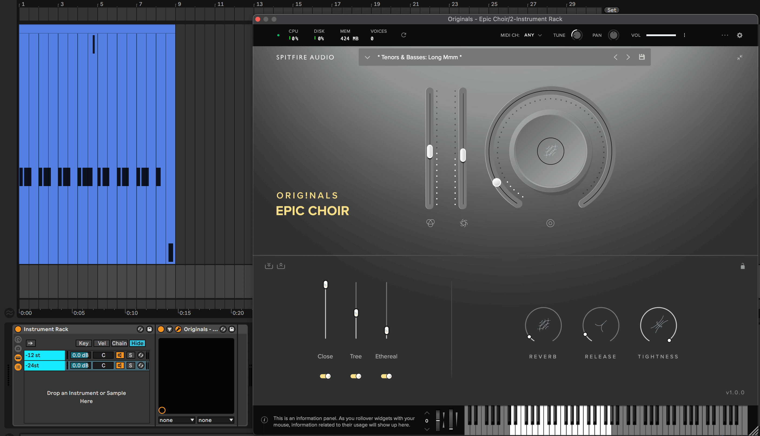The width and height of the screenshot is (760, 436).
Task: Click auto-select chain button in rack
Action: coord(31,343)
